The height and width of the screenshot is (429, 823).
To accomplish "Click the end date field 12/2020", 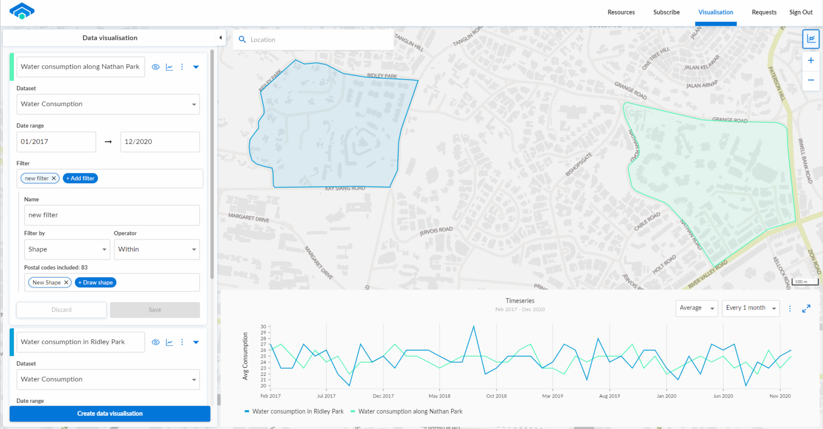I will click(x=160, y=142).
